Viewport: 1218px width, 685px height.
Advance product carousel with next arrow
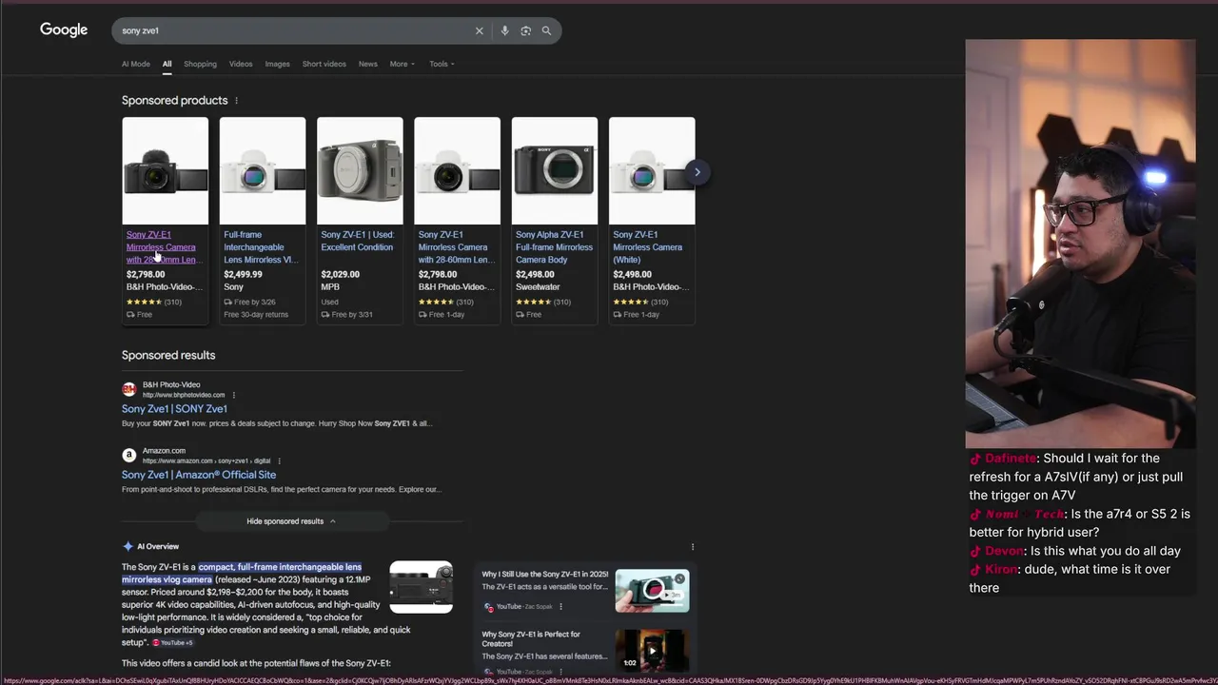[x=697, y=172]
